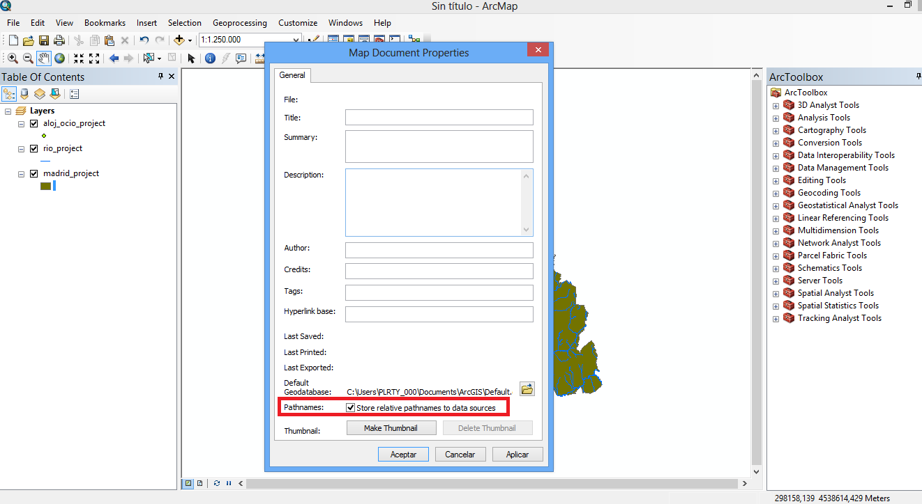Viewport: 922px width, 504px height.
Task: Click the Layout View button below map
Action: click(200, 482)
